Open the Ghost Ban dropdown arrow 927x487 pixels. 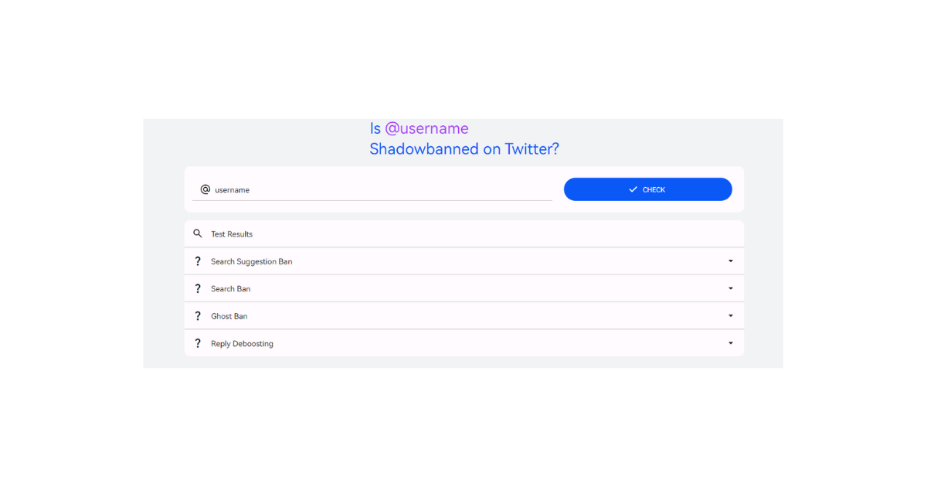(x=730, y=316)
